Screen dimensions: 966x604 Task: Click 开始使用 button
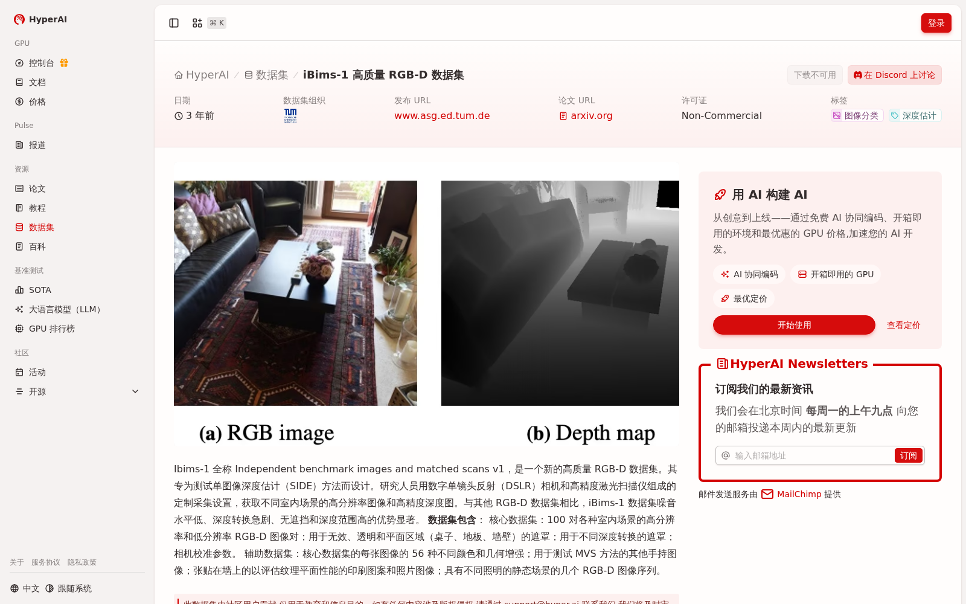coord(794,325)
